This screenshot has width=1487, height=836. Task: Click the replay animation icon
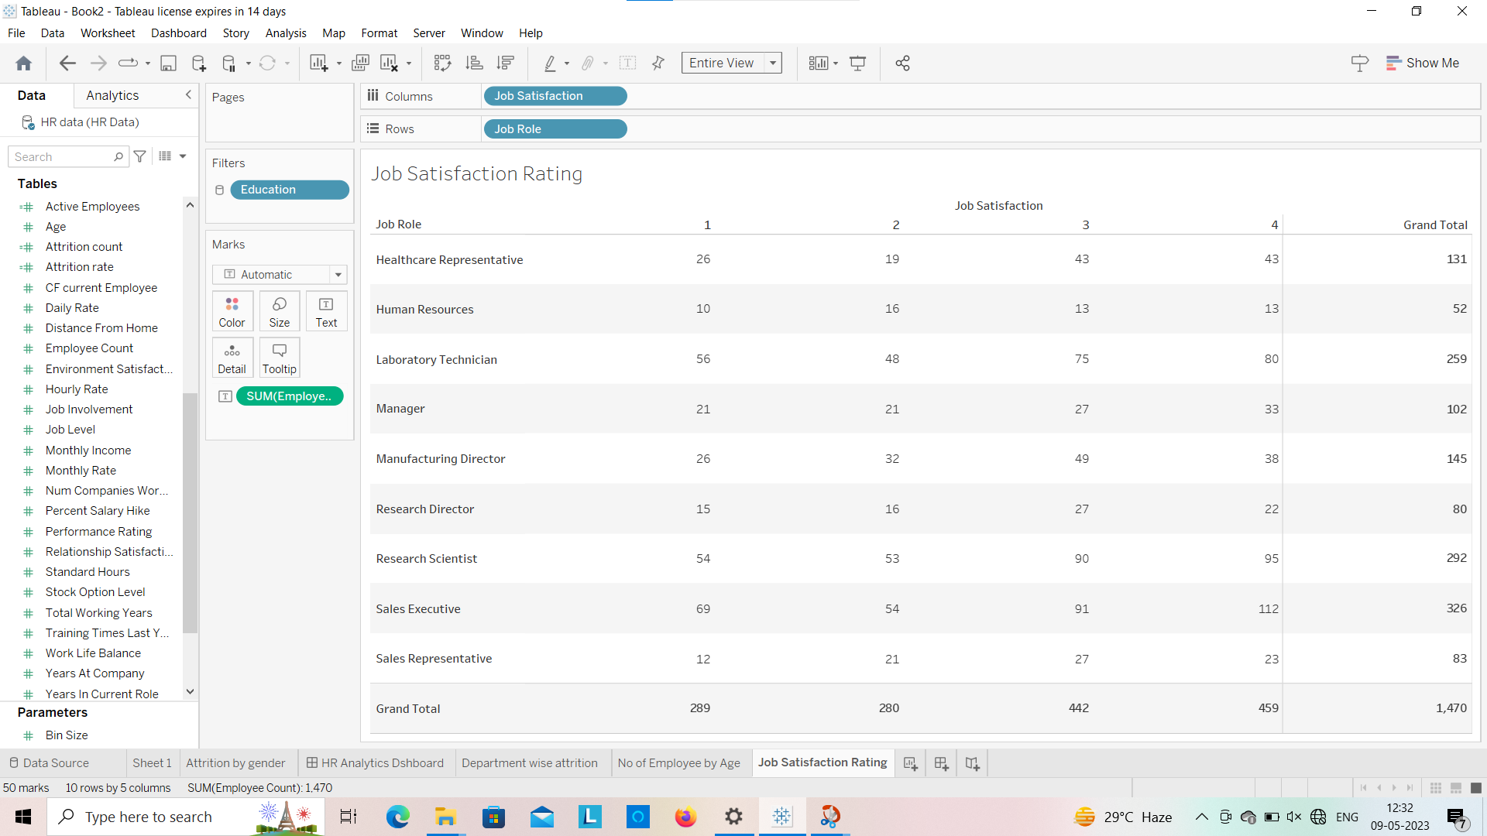(128, 63)
